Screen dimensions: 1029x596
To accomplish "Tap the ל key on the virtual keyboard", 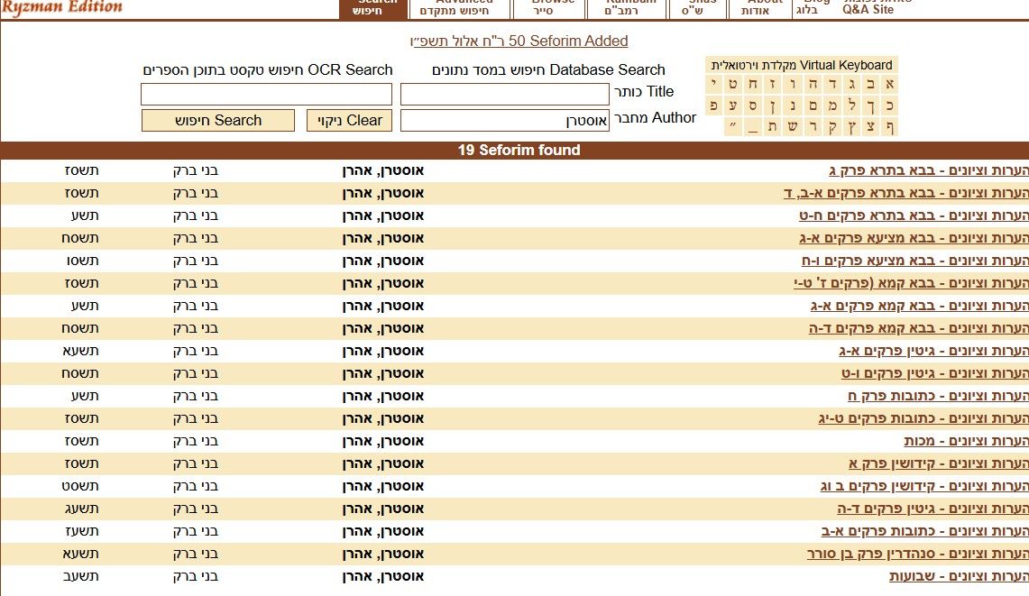I will click(852, 105).
